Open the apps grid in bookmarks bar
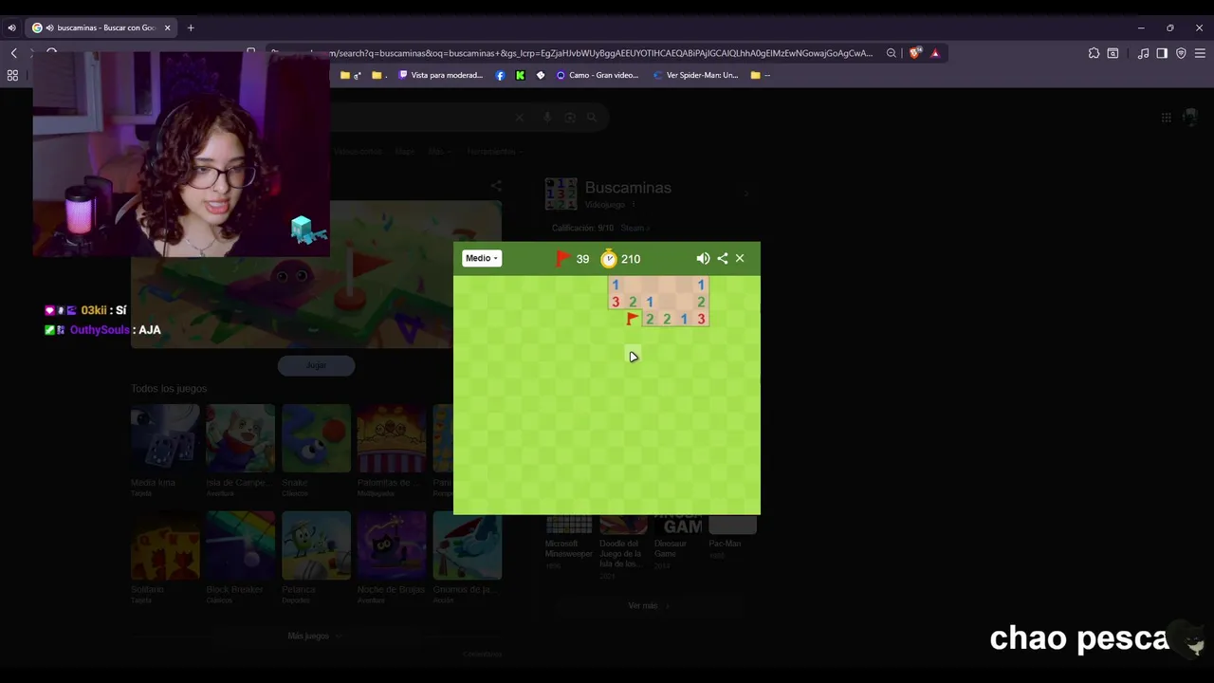1214x683 pixels. 12,75
